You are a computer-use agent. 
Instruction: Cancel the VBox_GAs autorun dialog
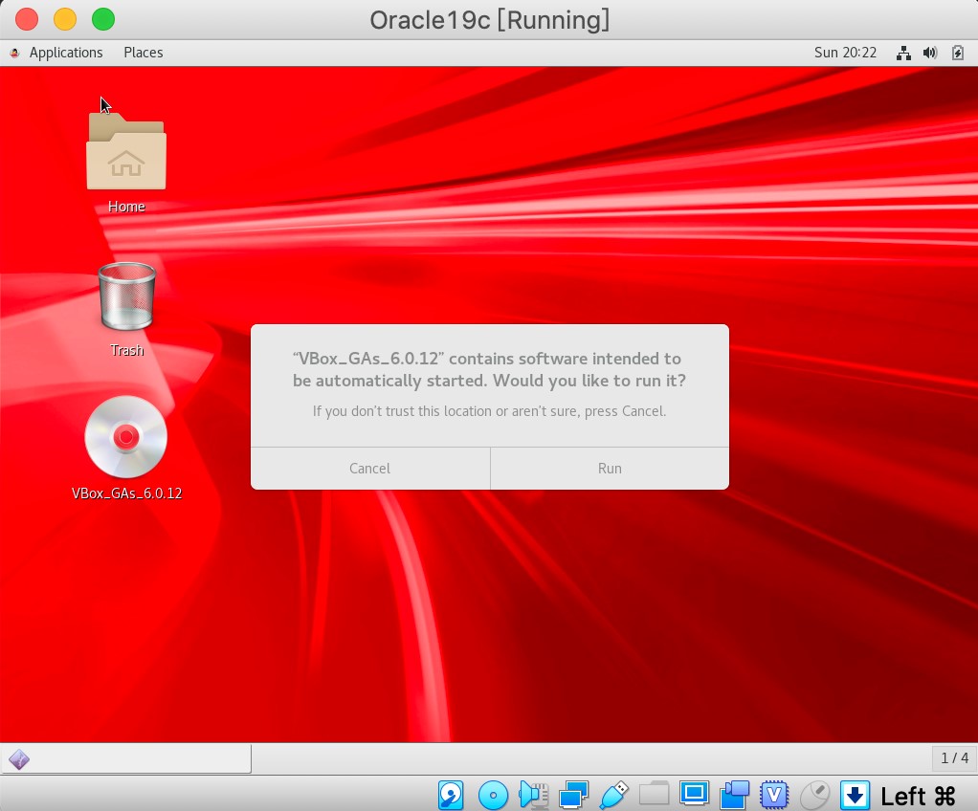click(x=370, y=469)
